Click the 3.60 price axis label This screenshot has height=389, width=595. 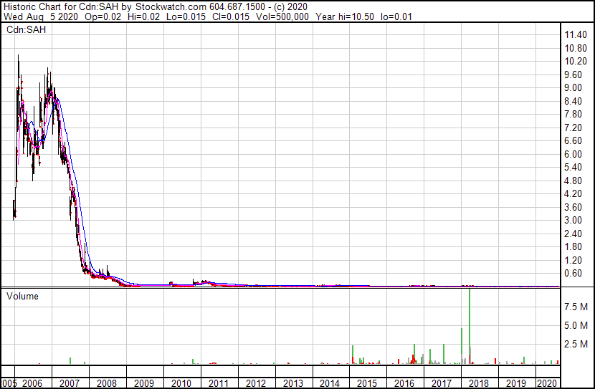click(573, 207)
